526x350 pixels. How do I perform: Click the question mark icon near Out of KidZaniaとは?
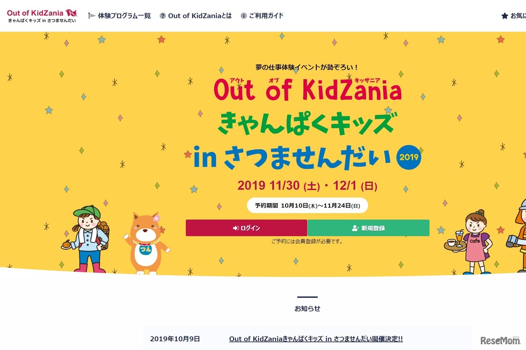[162, 16]
